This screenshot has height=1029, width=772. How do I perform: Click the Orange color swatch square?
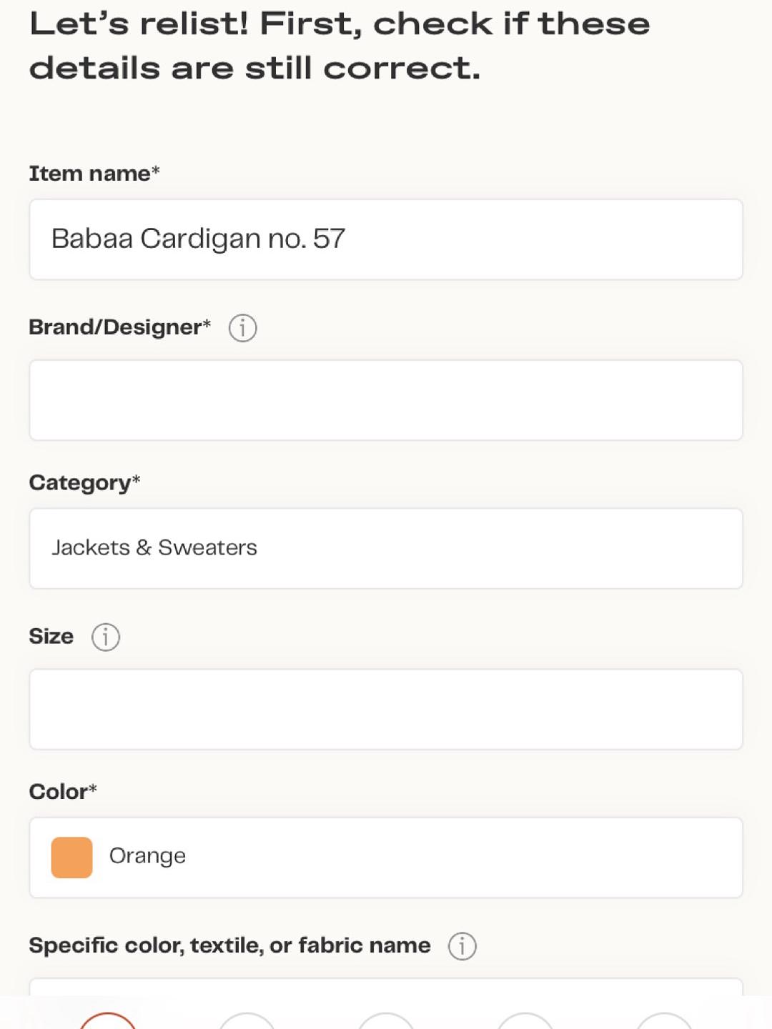(71, 857)
